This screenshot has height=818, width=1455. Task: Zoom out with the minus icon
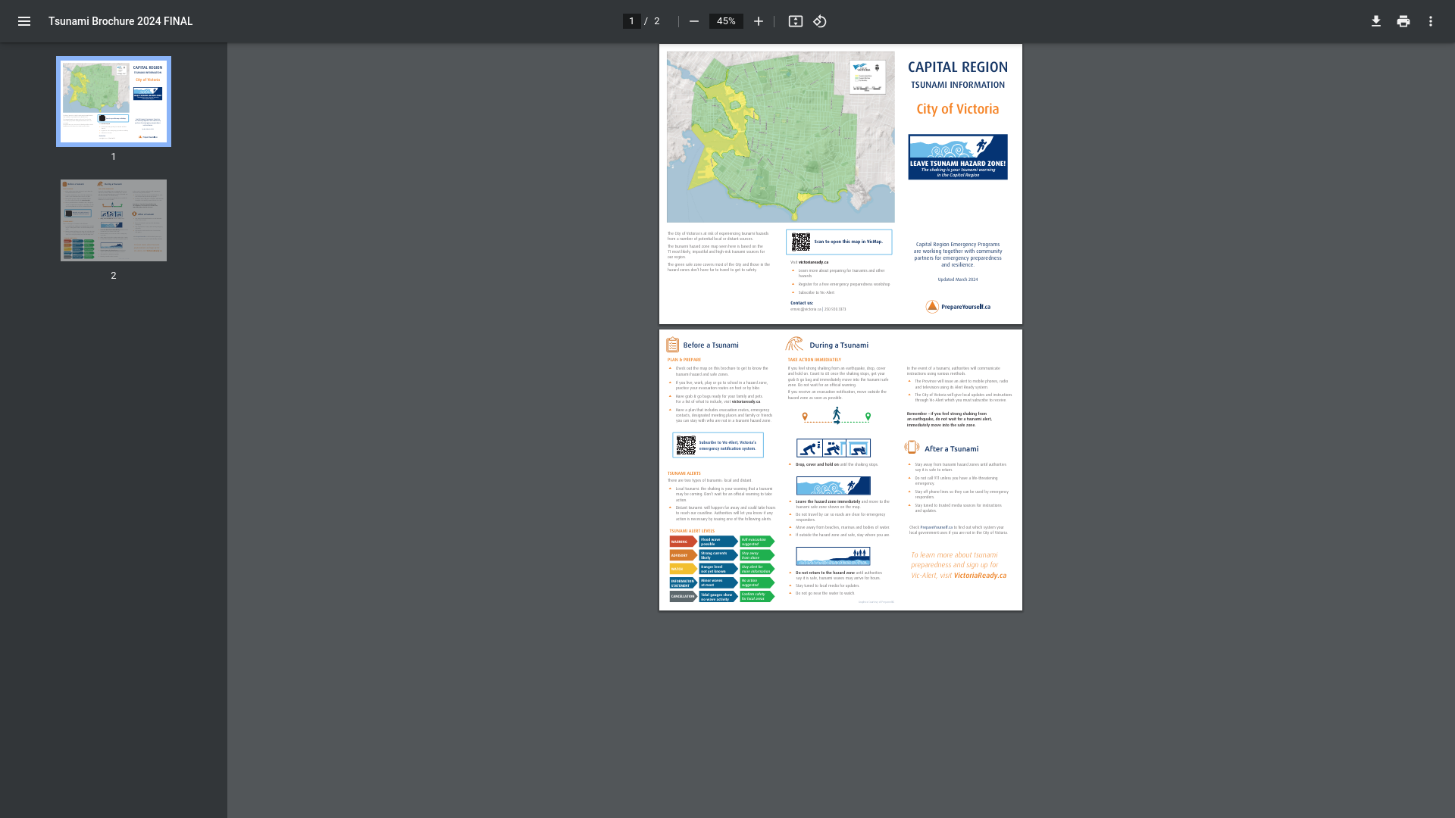[694, 21]
